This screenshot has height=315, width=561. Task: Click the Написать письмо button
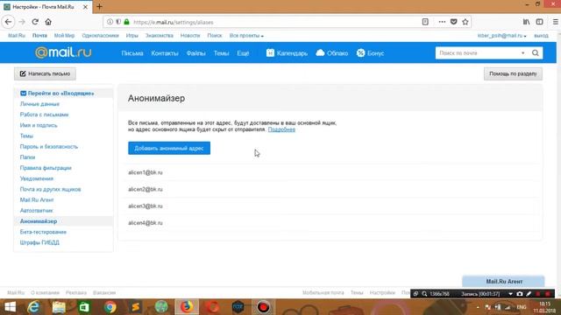click(45, 73)
